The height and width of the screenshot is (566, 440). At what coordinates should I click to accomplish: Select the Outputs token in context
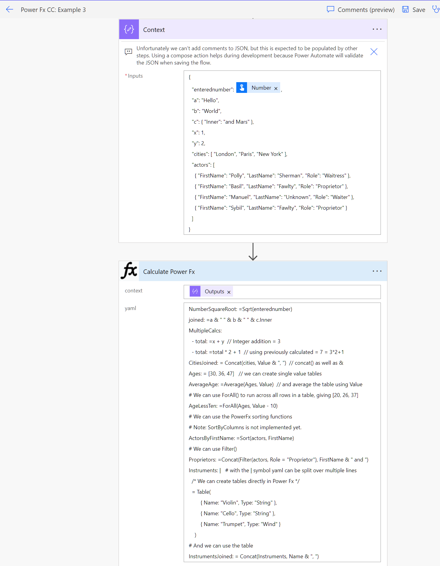(211, 291)
